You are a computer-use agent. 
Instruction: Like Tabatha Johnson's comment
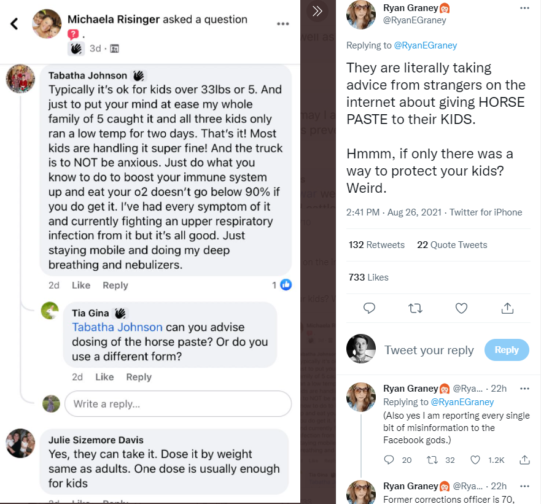point(81,285)
